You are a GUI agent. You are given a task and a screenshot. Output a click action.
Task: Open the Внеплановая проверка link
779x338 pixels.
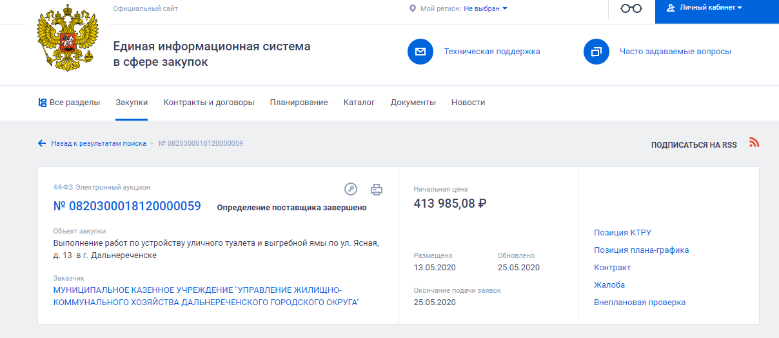pos(640,303)
